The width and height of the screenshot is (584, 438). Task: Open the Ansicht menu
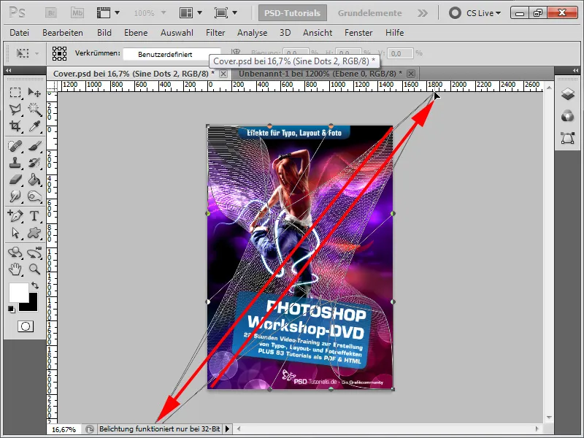tap(318, 33)
